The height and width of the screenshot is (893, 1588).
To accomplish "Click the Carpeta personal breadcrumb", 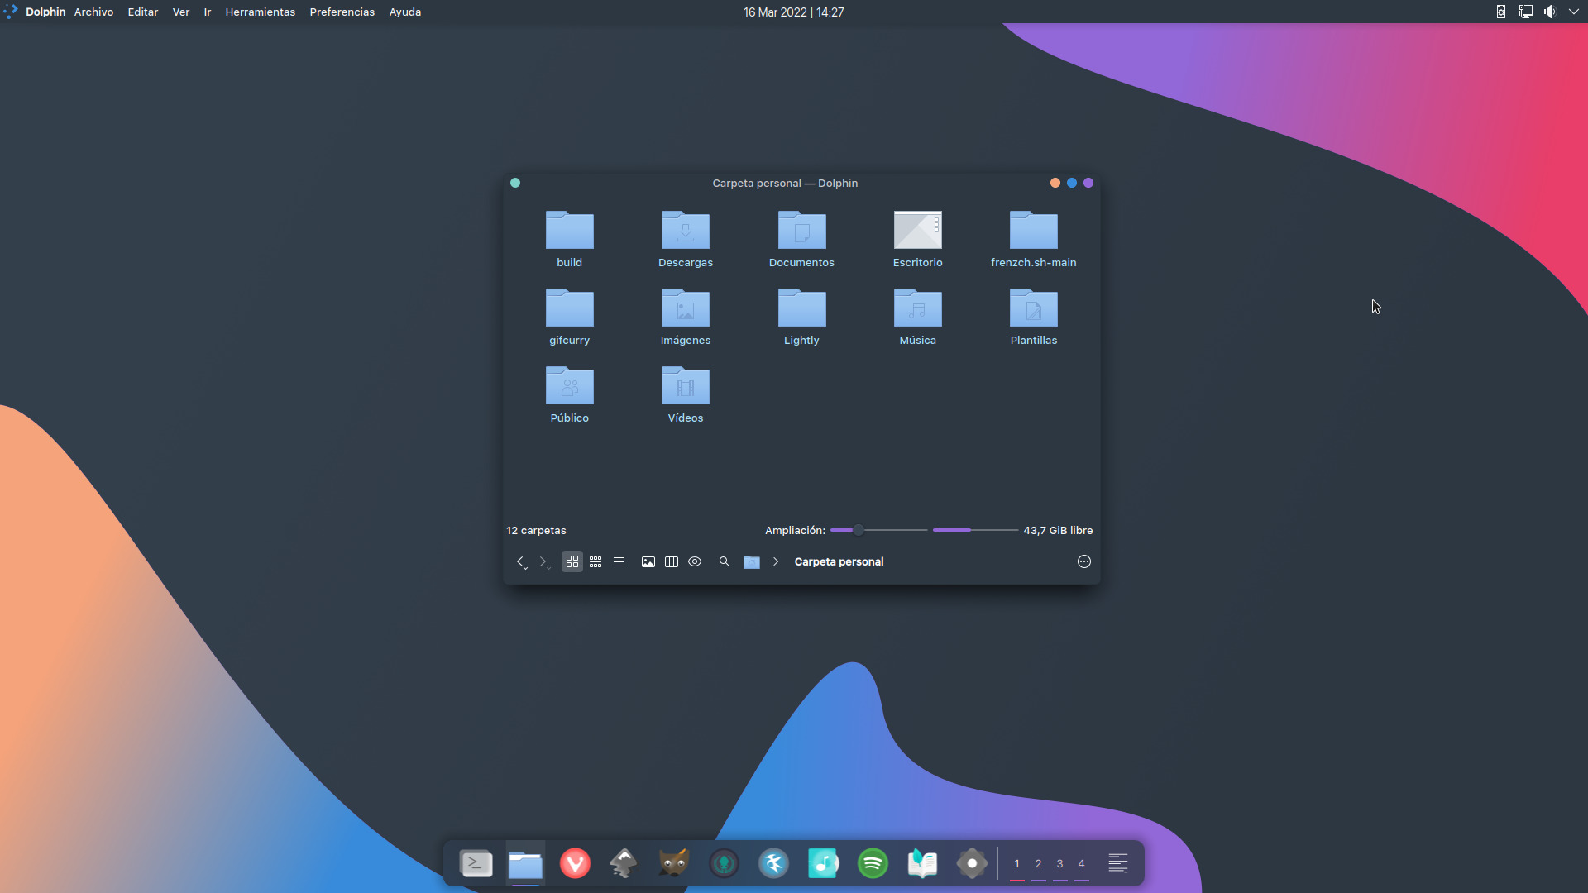I will pyautogui.click(x=839, y=562).
